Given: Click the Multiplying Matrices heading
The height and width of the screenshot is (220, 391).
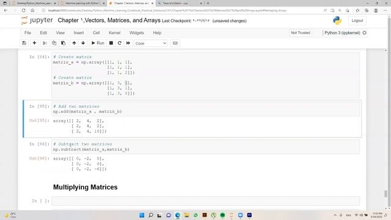Looking at the screenshot, I should click(86, 187).
